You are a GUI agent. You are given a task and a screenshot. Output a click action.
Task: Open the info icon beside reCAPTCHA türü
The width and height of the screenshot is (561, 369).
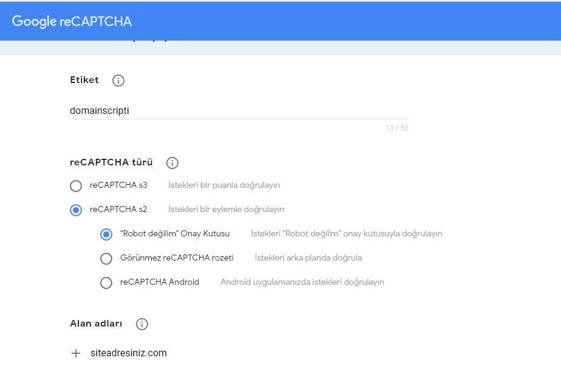172,163
